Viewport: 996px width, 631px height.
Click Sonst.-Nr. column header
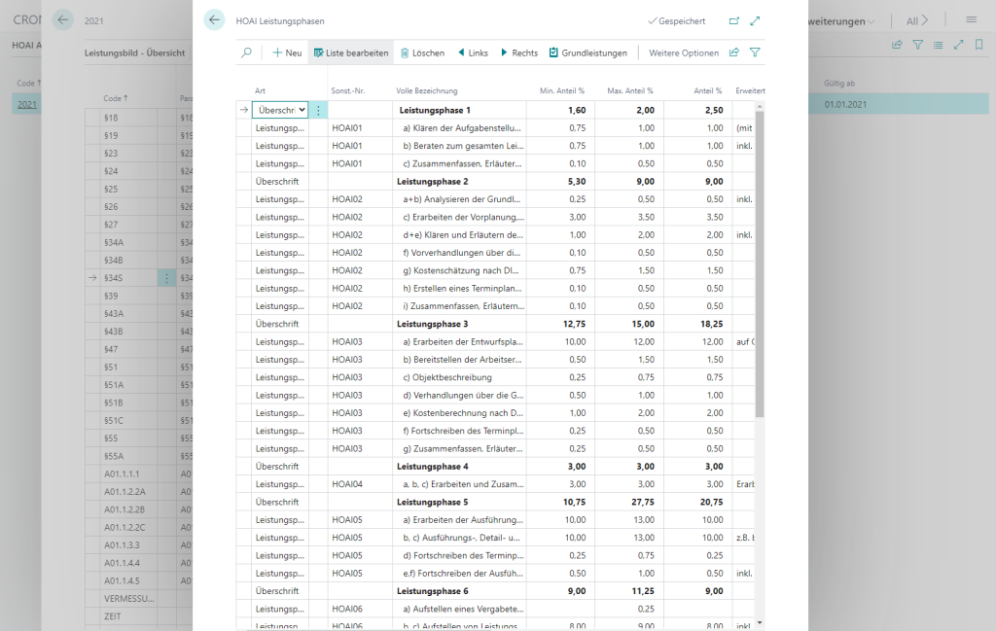point(348,90)
